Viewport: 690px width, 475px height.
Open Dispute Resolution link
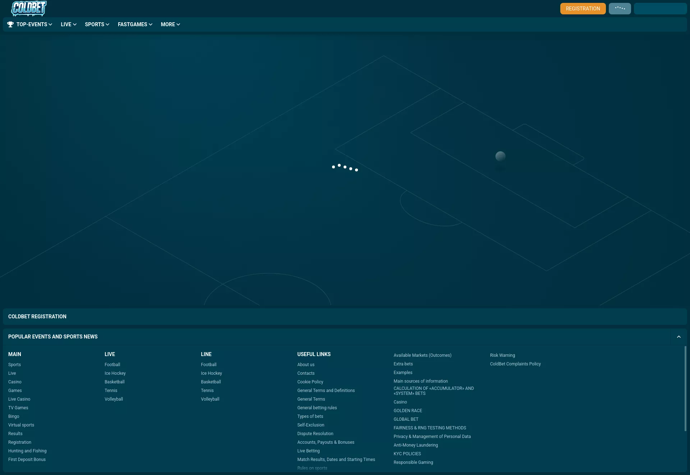[315, 434]
